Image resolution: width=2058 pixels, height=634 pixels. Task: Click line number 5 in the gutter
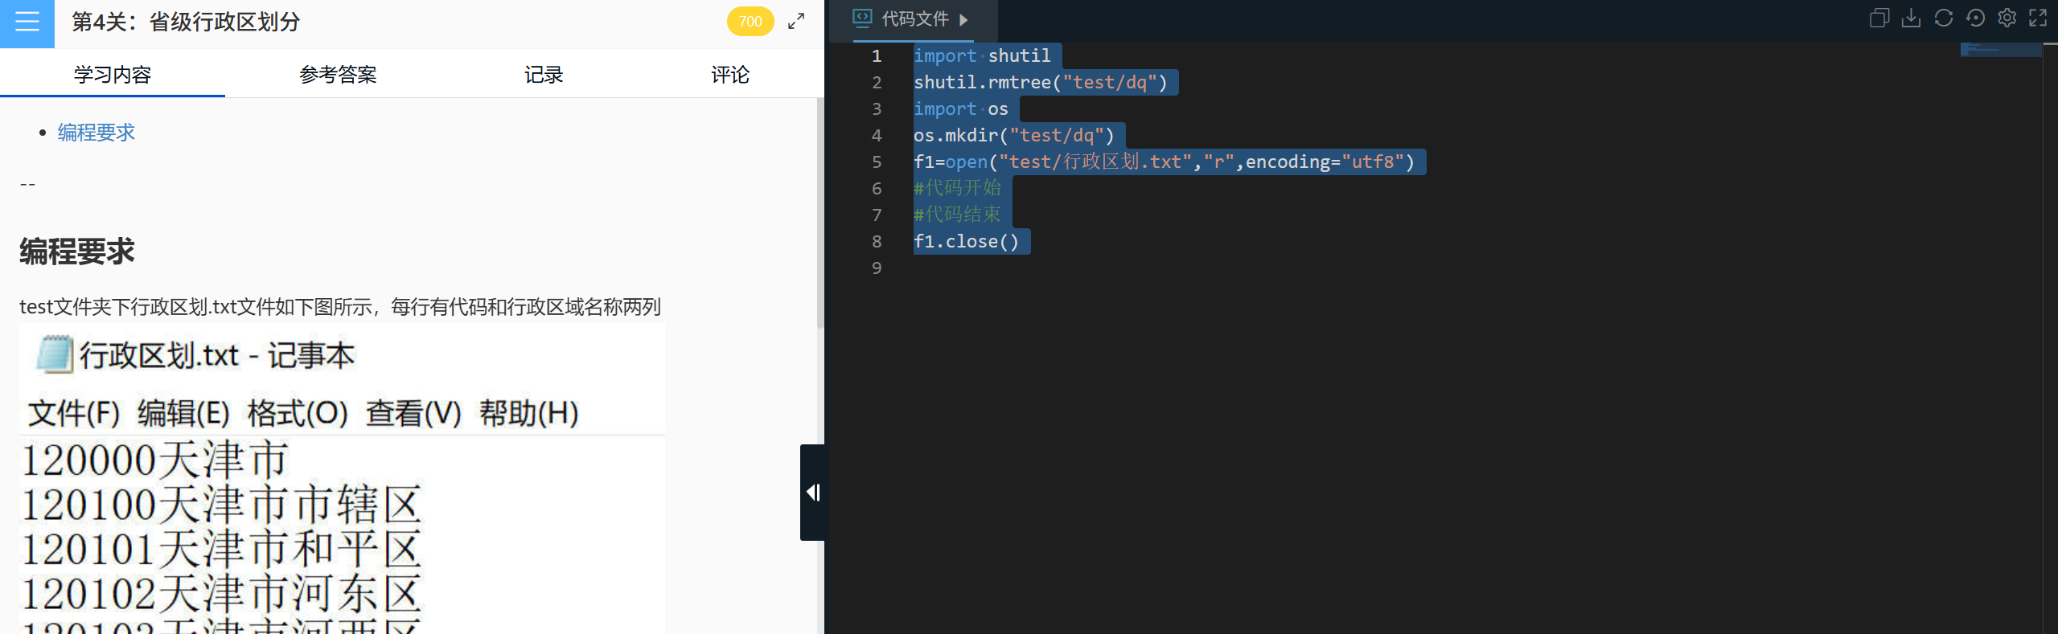[877, 162]
